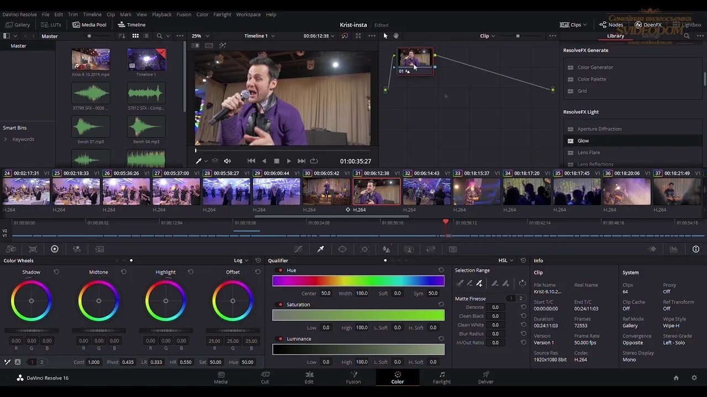Select the Lens Flare effect
The width and height of the screenshot is (707, 397).
click(x=632, y=153)
